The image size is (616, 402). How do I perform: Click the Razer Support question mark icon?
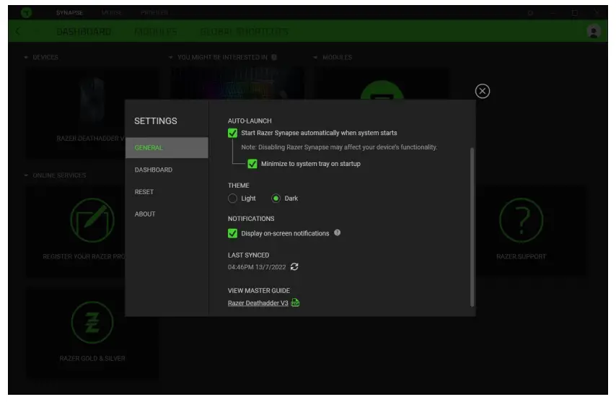[521, 219]
